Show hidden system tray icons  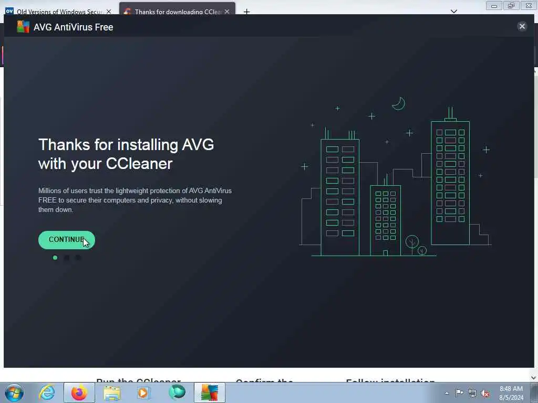pyautogui.click(x=447, y=393)
